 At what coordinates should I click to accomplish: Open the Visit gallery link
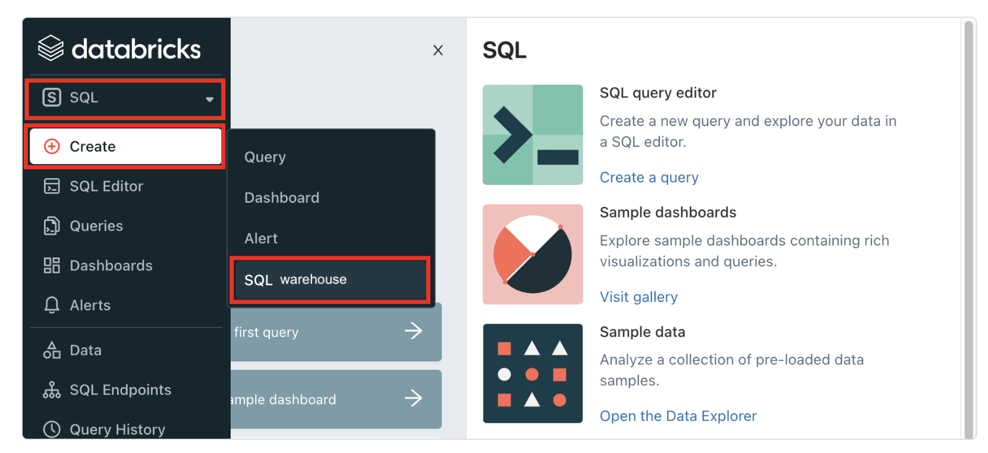click(x=638, y=297)
